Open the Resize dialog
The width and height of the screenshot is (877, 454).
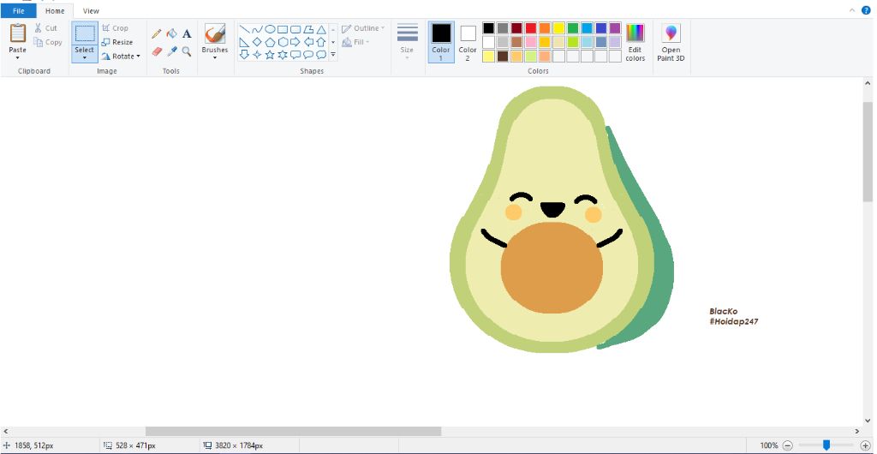[x=116, y=42]
